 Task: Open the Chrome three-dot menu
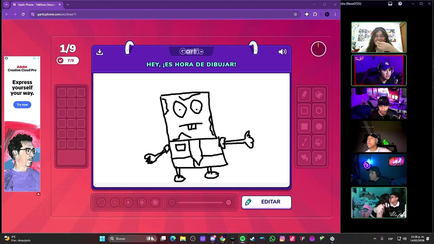pos(335,14)
